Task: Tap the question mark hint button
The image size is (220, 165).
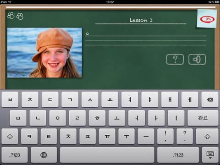Action: coord(175,59)
